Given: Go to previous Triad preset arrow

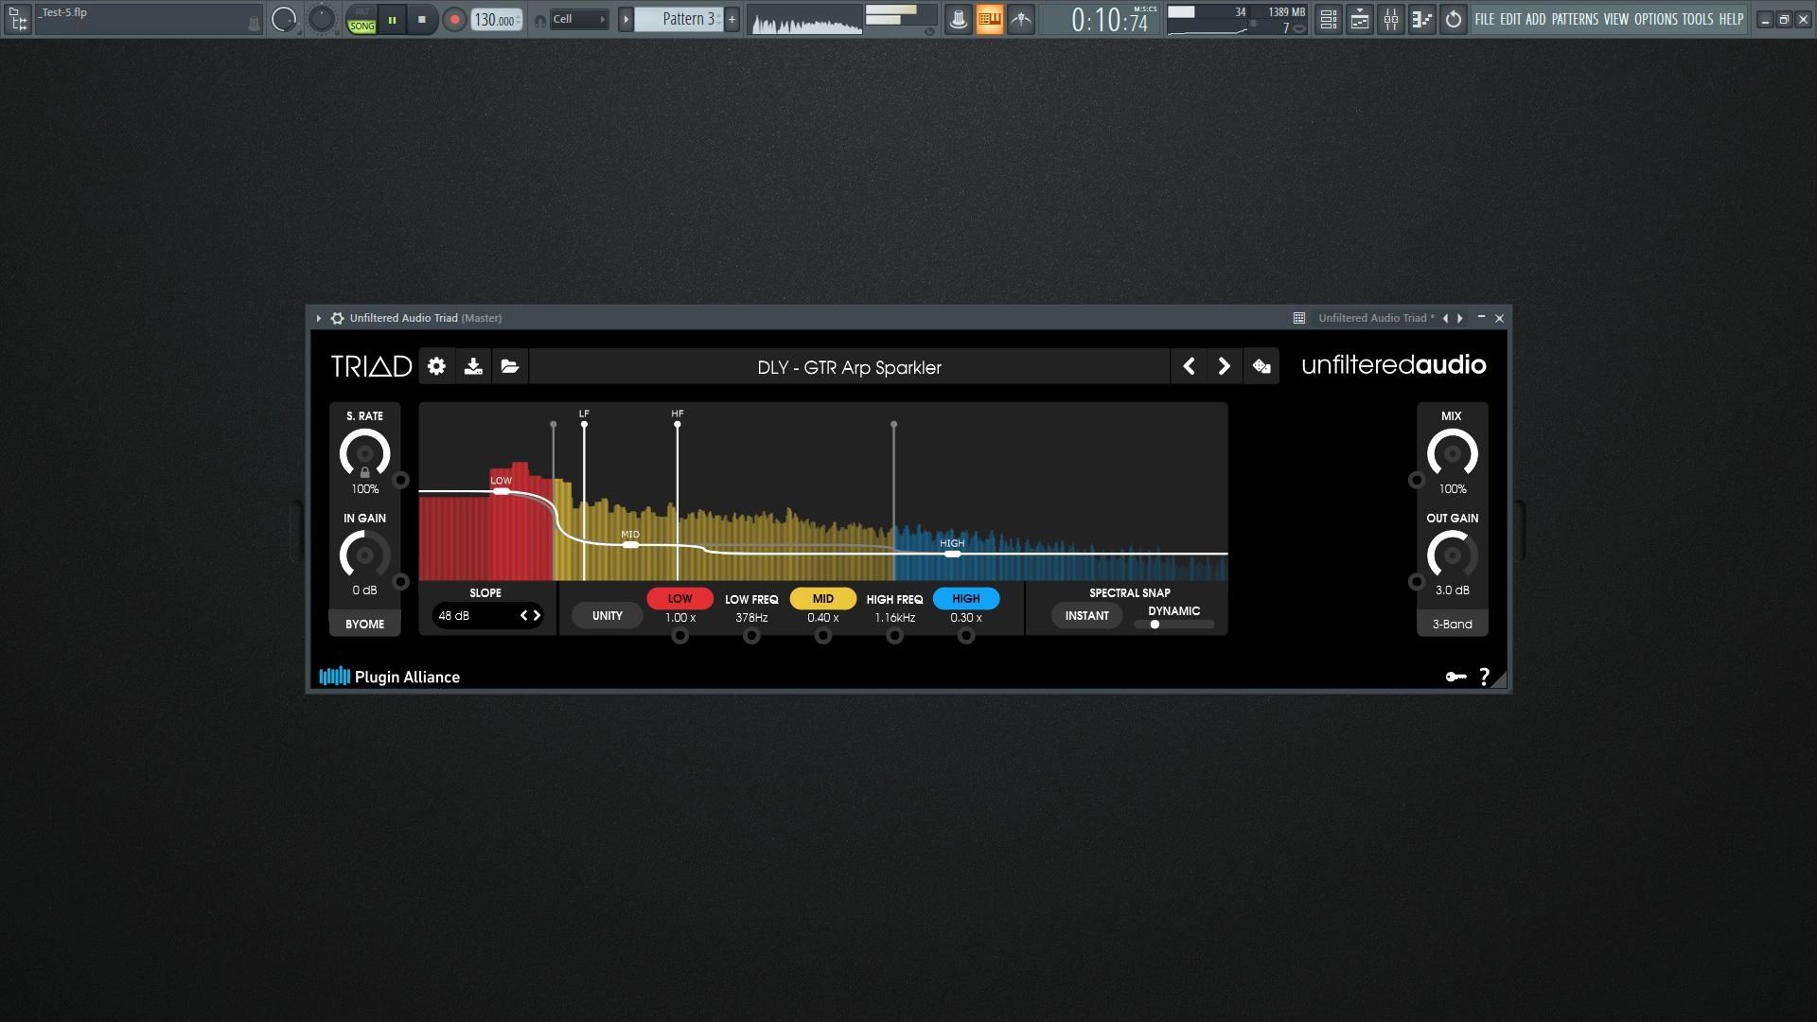Looking at the screenshot, I should (1189, 366).
